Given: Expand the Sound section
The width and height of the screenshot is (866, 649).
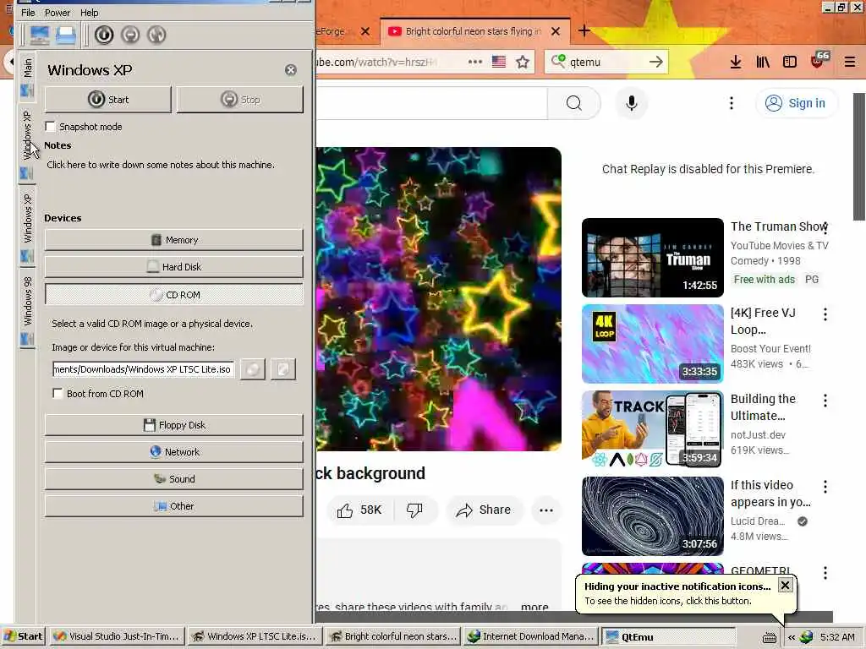Looking at the screenshot, I should point(174,479).
